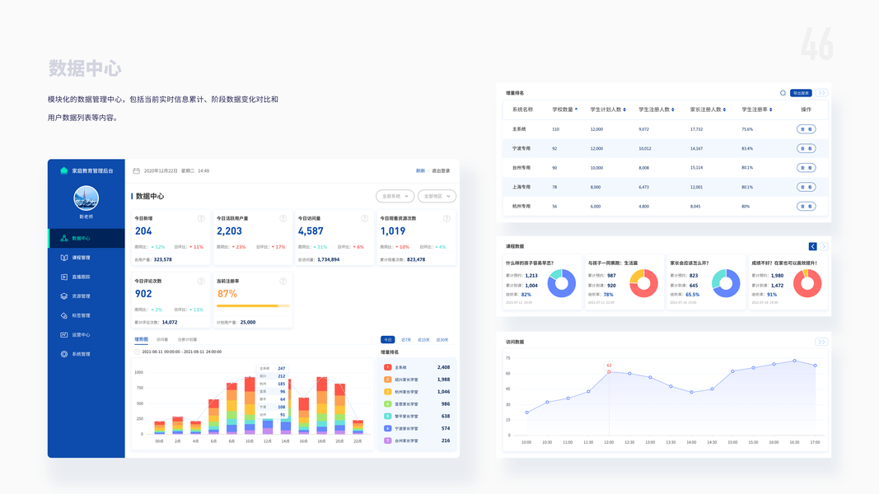The height and width of the screenshot is (494, 879).
Task: Click the 87% registration rate progress bar
Action: pos(253,305)
